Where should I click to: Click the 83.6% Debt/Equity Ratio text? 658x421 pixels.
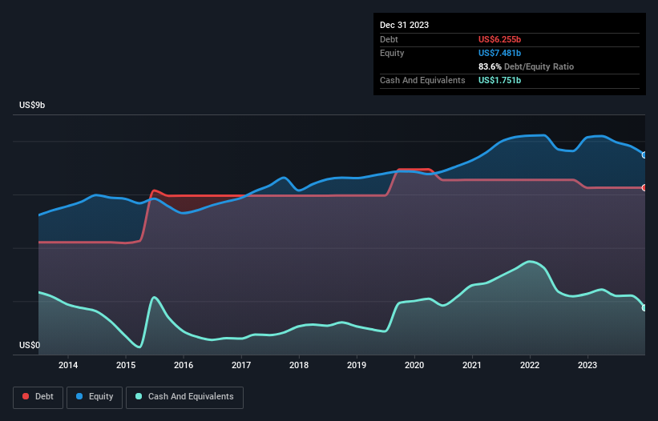pyautogui.click(x=526, y=66)
